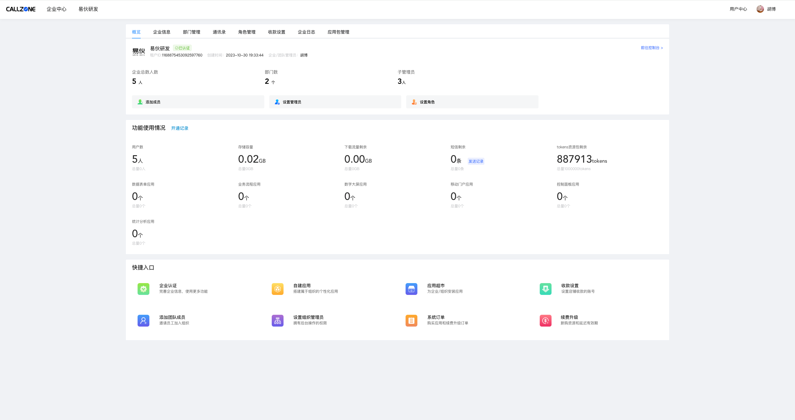Open the 前往控制台 link

[x=652, y=48]
